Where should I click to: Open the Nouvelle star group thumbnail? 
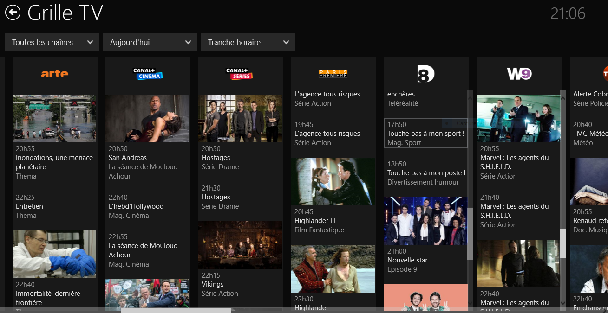pyautogui.click(x=426, y=221)
